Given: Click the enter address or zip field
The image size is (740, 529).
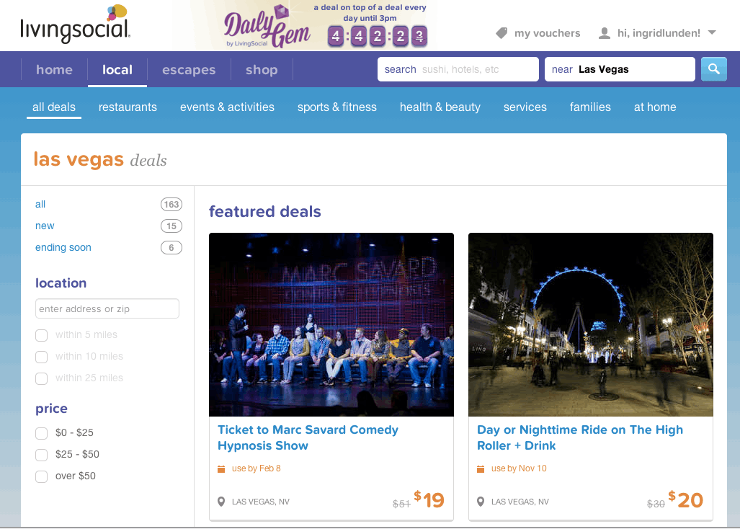Looking at the screenshot, I should pos(107,308).
